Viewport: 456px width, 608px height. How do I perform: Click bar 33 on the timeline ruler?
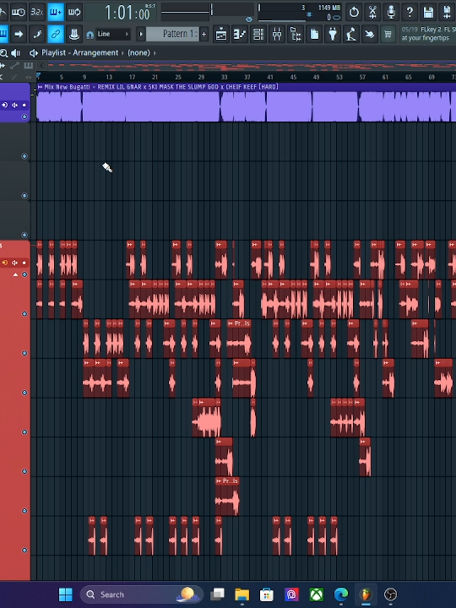point(224,77)
